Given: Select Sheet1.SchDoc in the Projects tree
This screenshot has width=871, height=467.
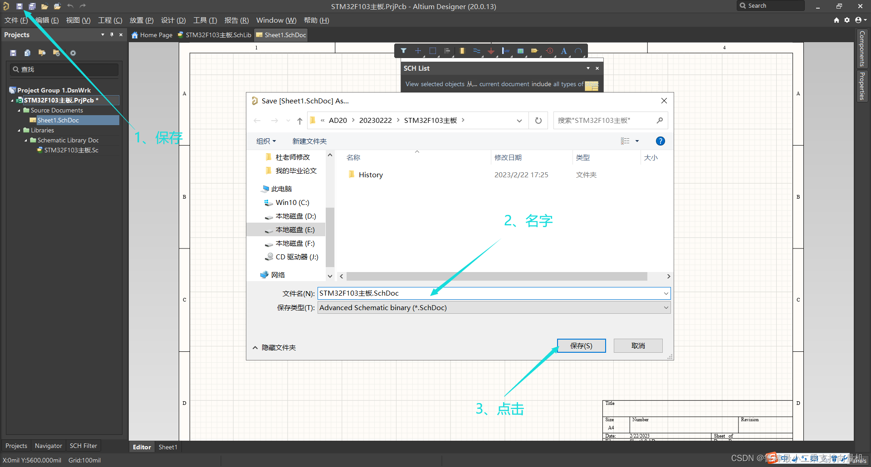Looking at the screenshot, I should tap(58, 120).
